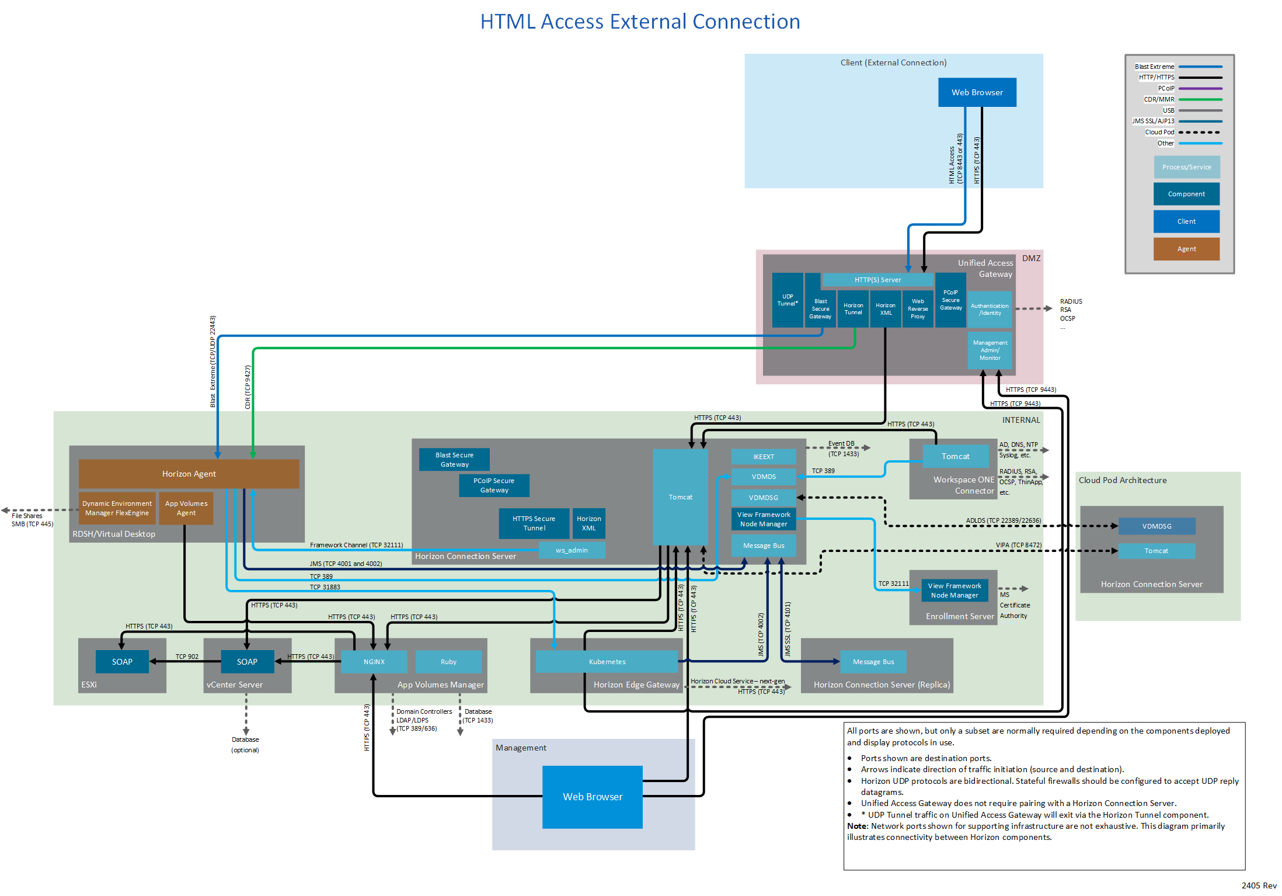Select the Horizon Agent block
Screen dimensions: 1282x896
[x=189, y=474]
